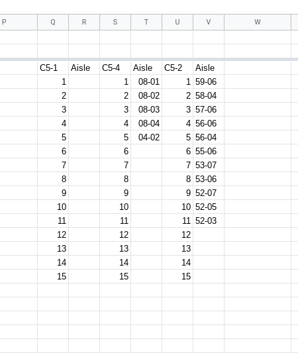The image size is (298, 353).
Task: Select the cell containing 52-05
Action: [209, 207]
